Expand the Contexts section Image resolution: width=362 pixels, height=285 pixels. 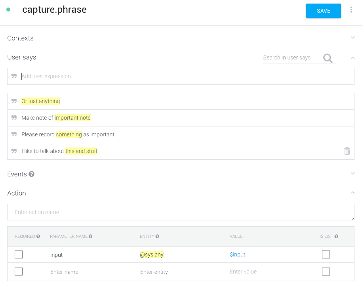click(352, 38)
